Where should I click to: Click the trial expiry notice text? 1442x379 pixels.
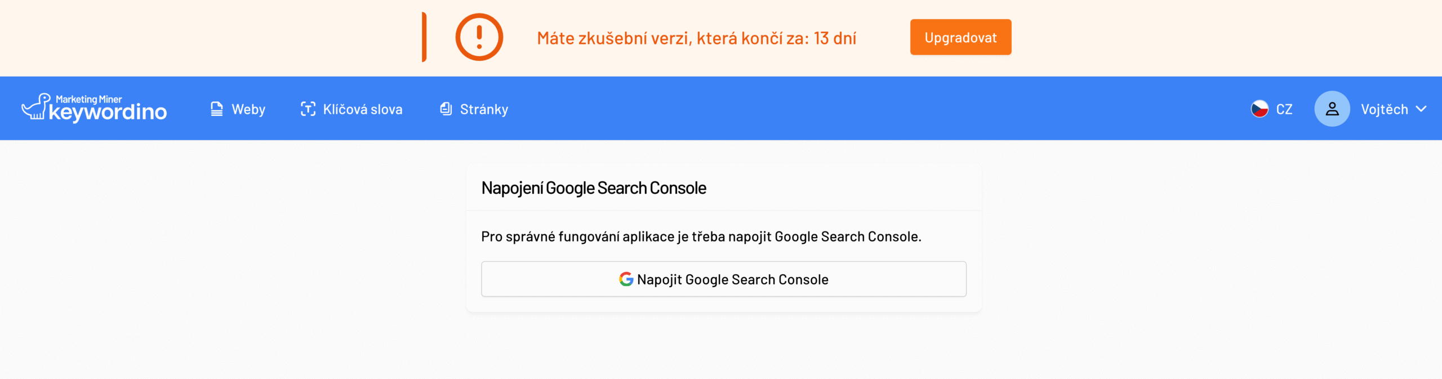point(696,38)
